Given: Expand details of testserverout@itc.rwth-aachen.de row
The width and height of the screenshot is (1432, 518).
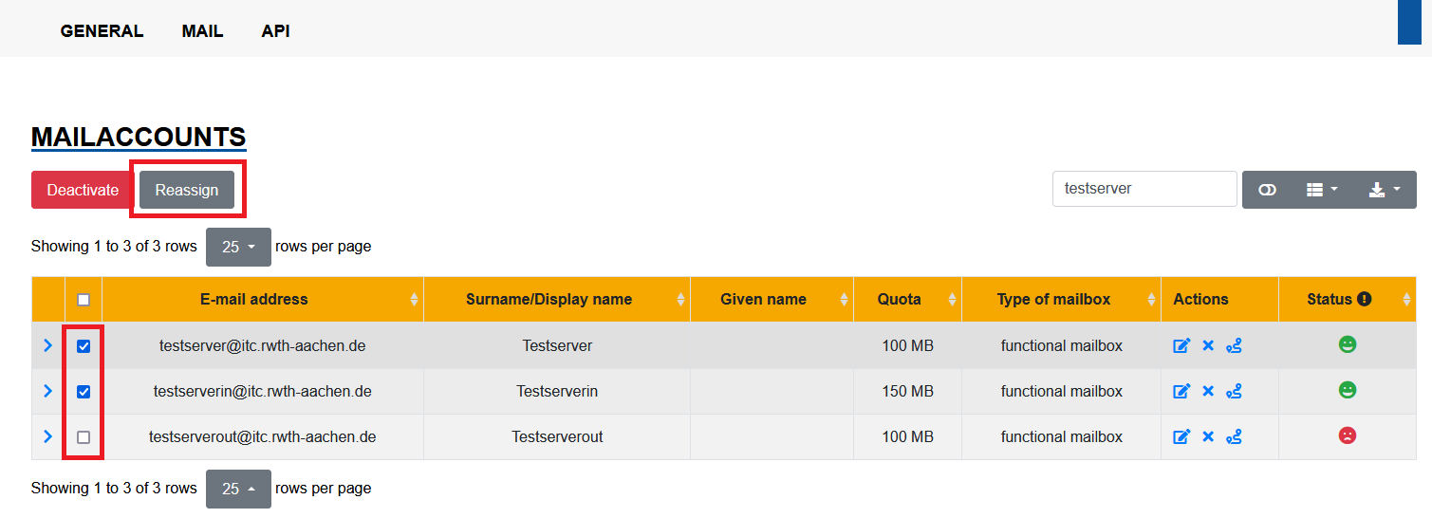Looking at the screenshot, I should coord(47,437).
